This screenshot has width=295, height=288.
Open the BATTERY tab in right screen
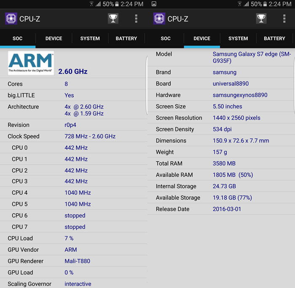(274, 39)
